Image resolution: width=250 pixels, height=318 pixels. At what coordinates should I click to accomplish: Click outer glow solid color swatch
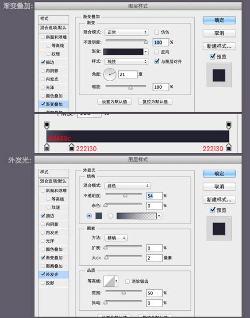(x=99, y=216)
